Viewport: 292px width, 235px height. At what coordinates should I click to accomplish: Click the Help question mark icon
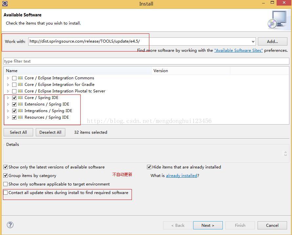coord(10,225)
